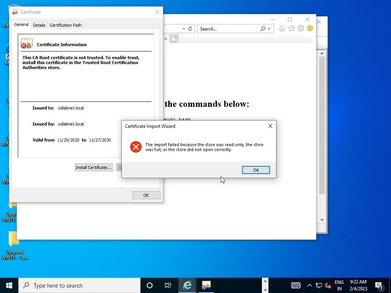Open clock showing 9:22 AM

(x=358, y=285)
